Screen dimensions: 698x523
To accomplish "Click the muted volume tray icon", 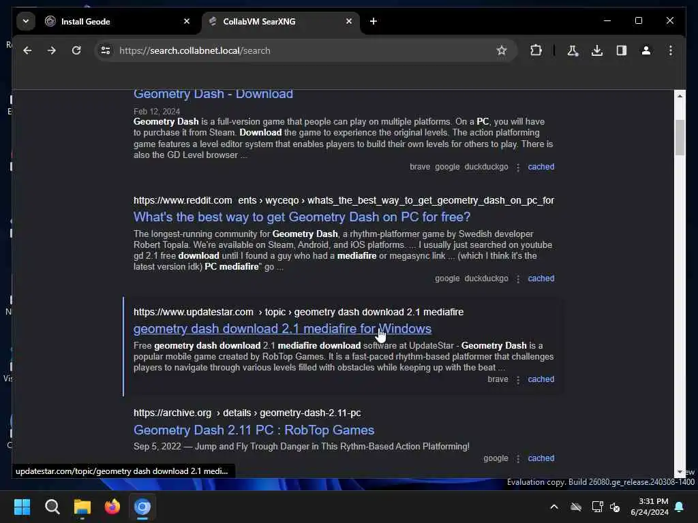I will coord(616,507).
